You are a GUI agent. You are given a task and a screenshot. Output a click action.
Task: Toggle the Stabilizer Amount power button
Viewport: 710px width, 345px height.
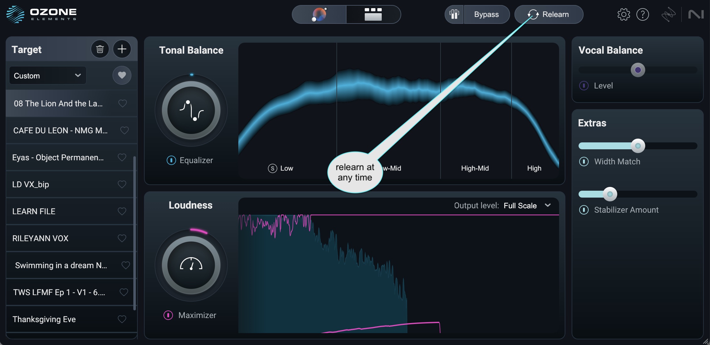(x=584, y=210)
